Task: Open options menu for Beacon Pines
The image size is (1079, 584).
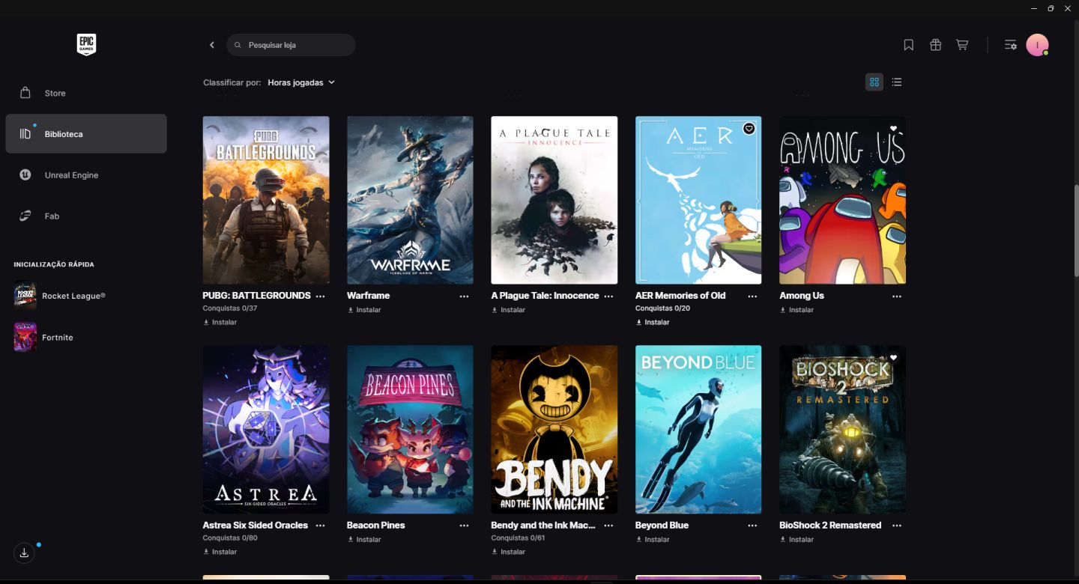Action: (464, 526)
